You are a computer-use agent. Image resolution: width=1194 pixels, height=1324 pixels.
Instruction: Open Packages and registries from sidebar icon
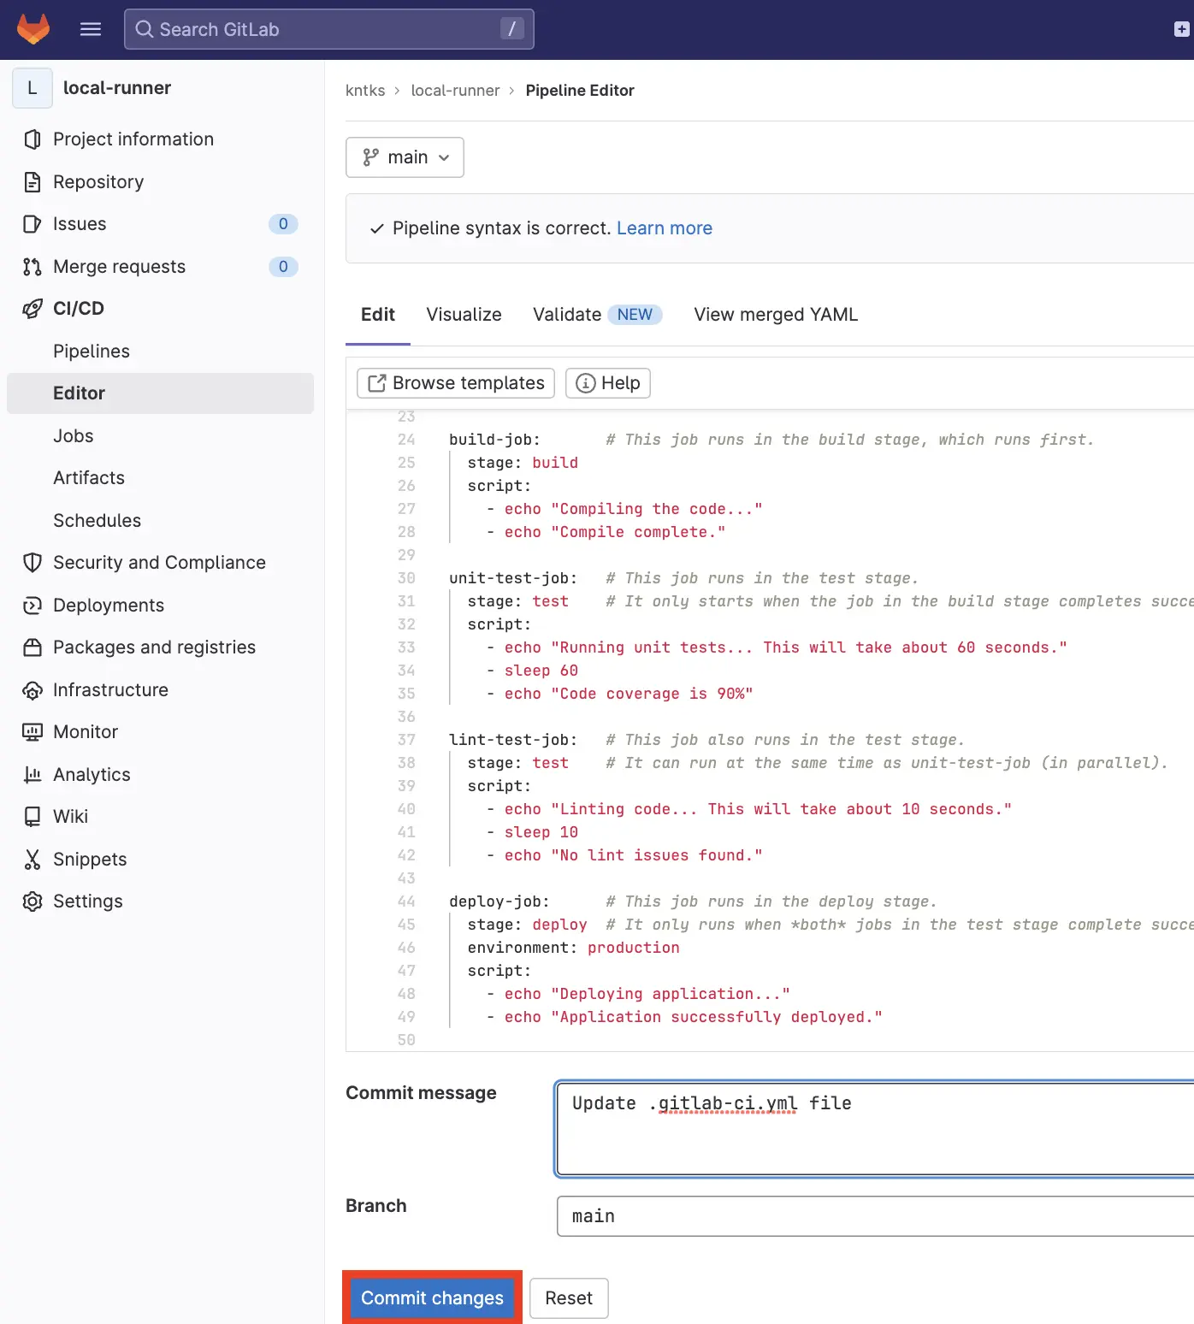tap(32, 647)
